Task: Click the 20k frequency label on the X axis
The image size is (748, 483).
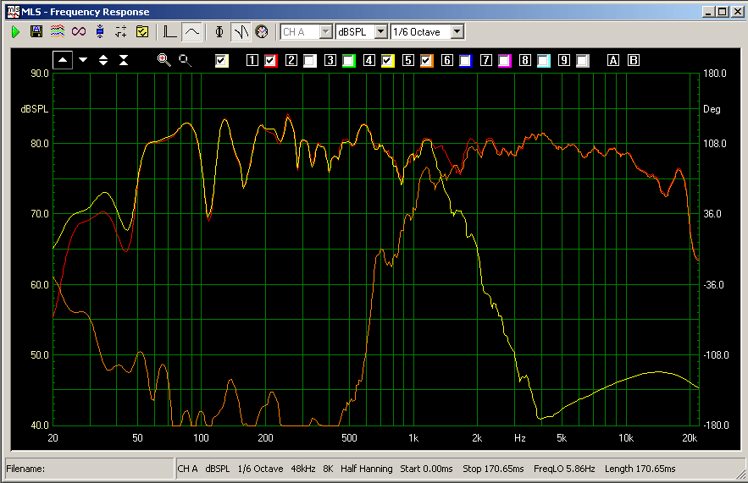Action: (690, 438)
